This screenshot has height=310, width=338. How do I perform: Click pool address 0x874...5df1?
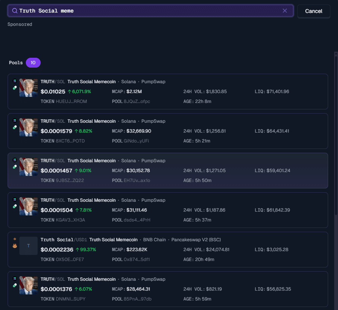click(137, 259)
